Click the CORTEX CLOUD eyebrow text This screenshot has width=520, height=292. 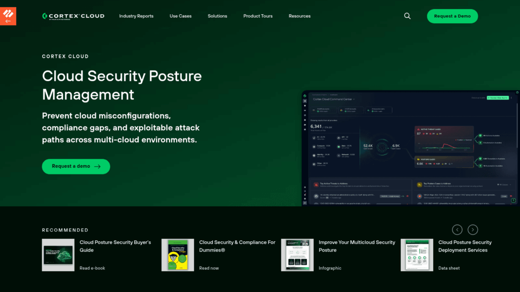click(x=66, y=56)
